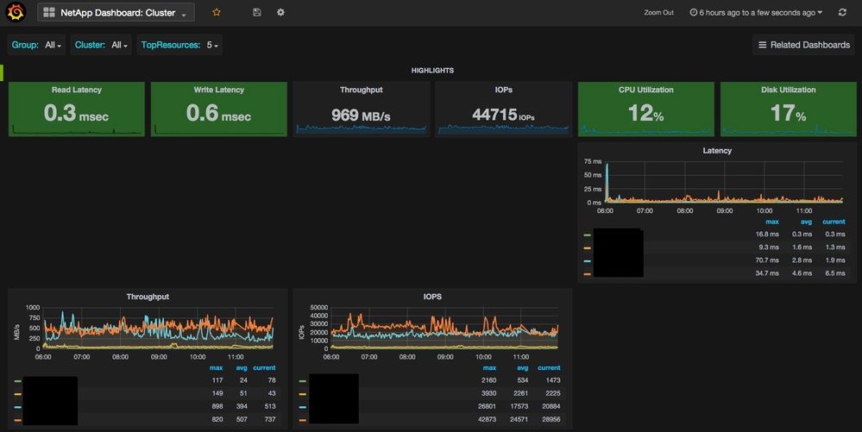The height and width of the screenshot is (432, 862).
Task: Expand the Group variable dropdown
Action: 53,45
